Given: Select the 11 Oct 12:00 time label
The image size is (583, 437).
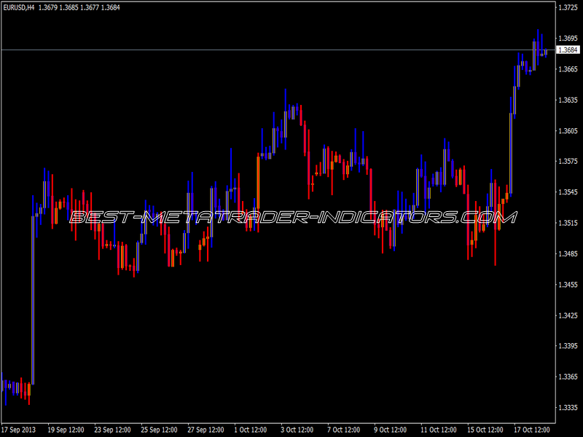Looking at the screenshot, I should [x=439, y=430].
